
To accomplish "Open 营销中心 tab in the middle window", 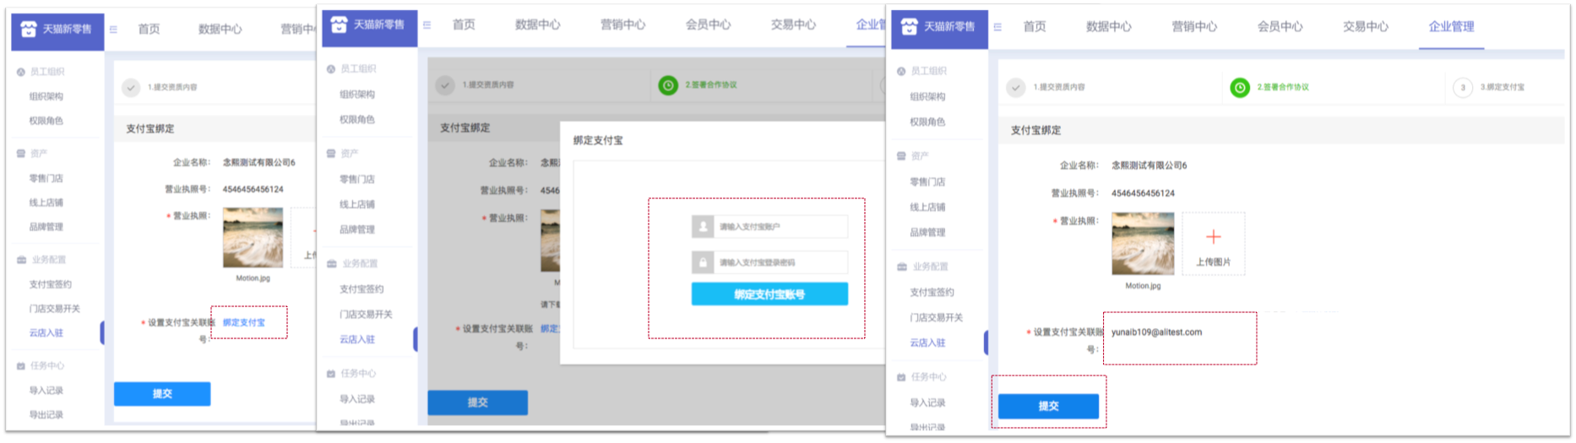I will tap(623, 24).
